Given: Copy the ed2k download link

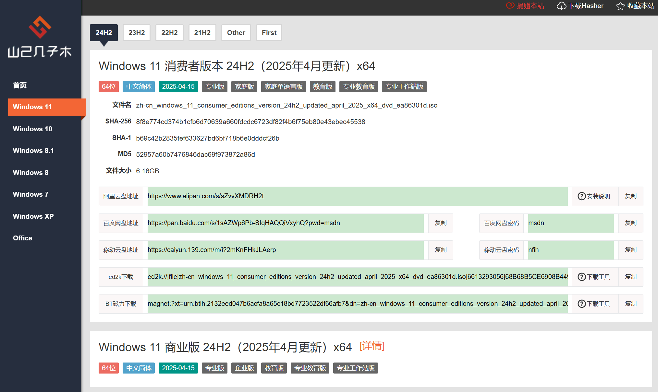Looking at the screenshot, I should point(631,277).
